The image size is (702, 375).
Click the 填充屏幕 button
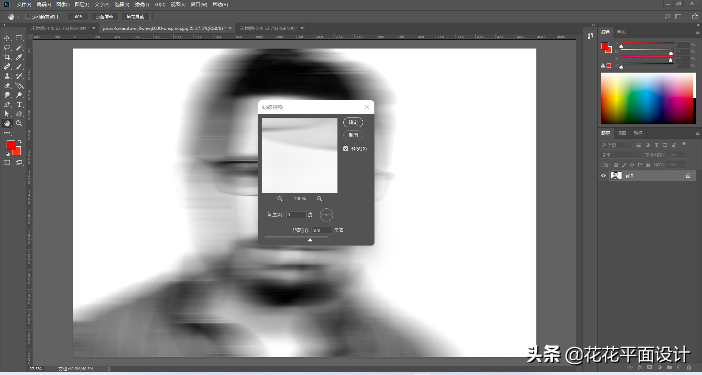pyautogui.click(x=135, y=17)
